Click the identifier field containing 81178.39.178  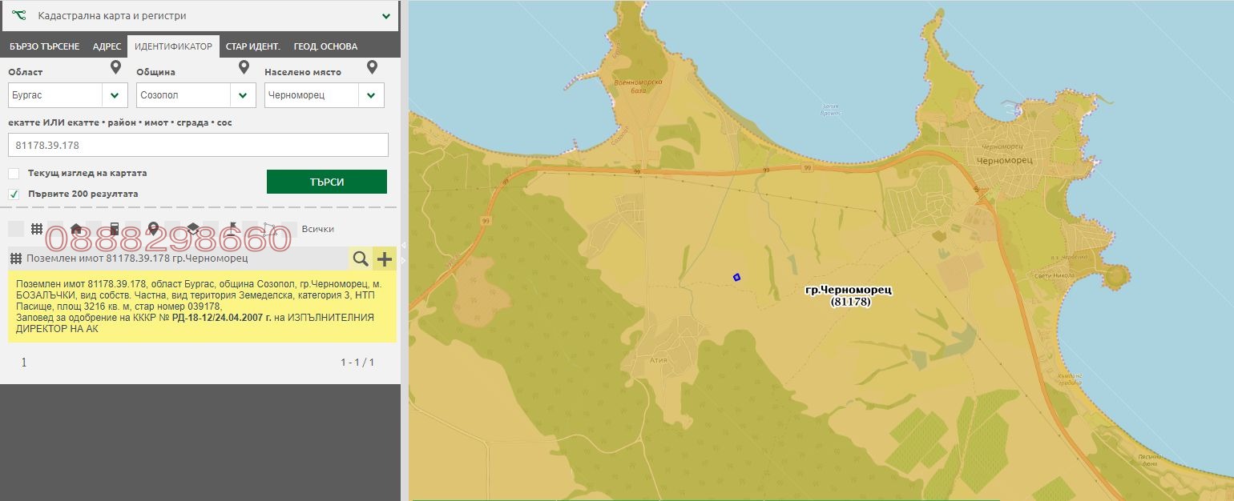click(198, 145)
